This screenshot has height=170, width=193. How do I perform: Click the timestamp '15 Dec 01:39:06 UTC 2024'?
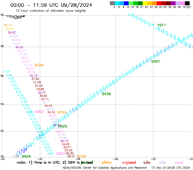(171, 168)
